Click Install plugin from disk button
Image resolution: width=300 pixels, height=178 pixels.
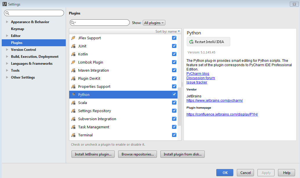(182, 154)
